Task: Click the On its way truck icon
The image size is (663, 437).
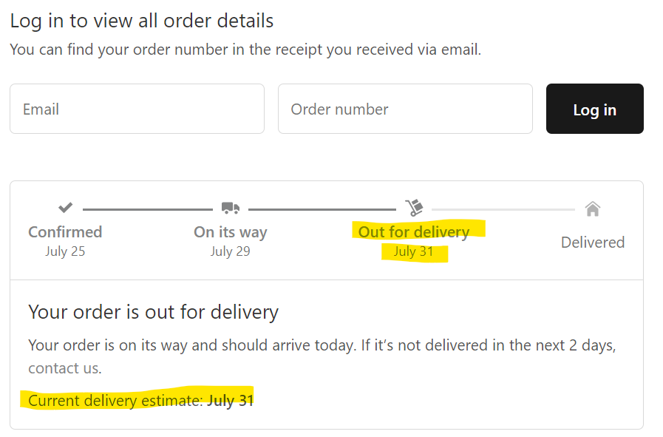Action: tap(230, 209)
